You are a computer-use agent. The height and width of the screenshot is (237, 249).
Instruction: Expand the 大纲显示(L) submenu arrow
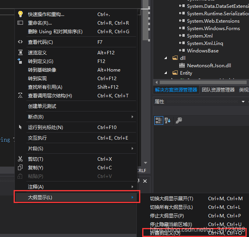coord(132,197)
